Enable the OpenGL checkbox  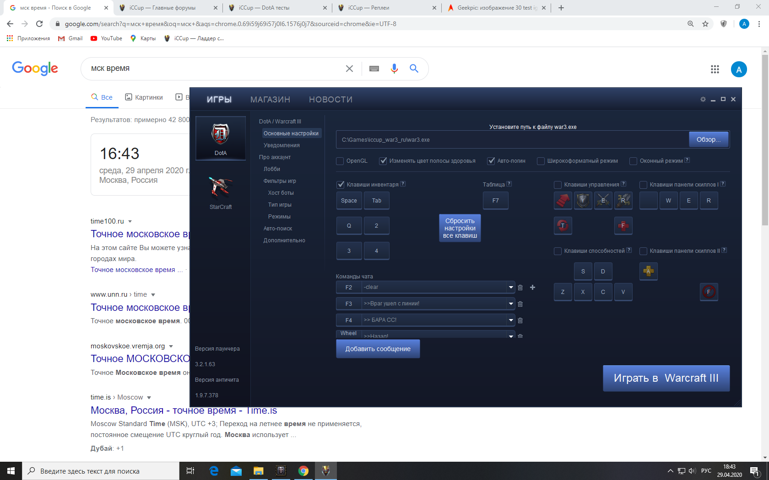point(340,161)
